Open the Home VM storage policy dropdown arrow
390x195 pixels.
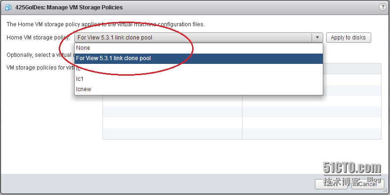click(317, 38)
